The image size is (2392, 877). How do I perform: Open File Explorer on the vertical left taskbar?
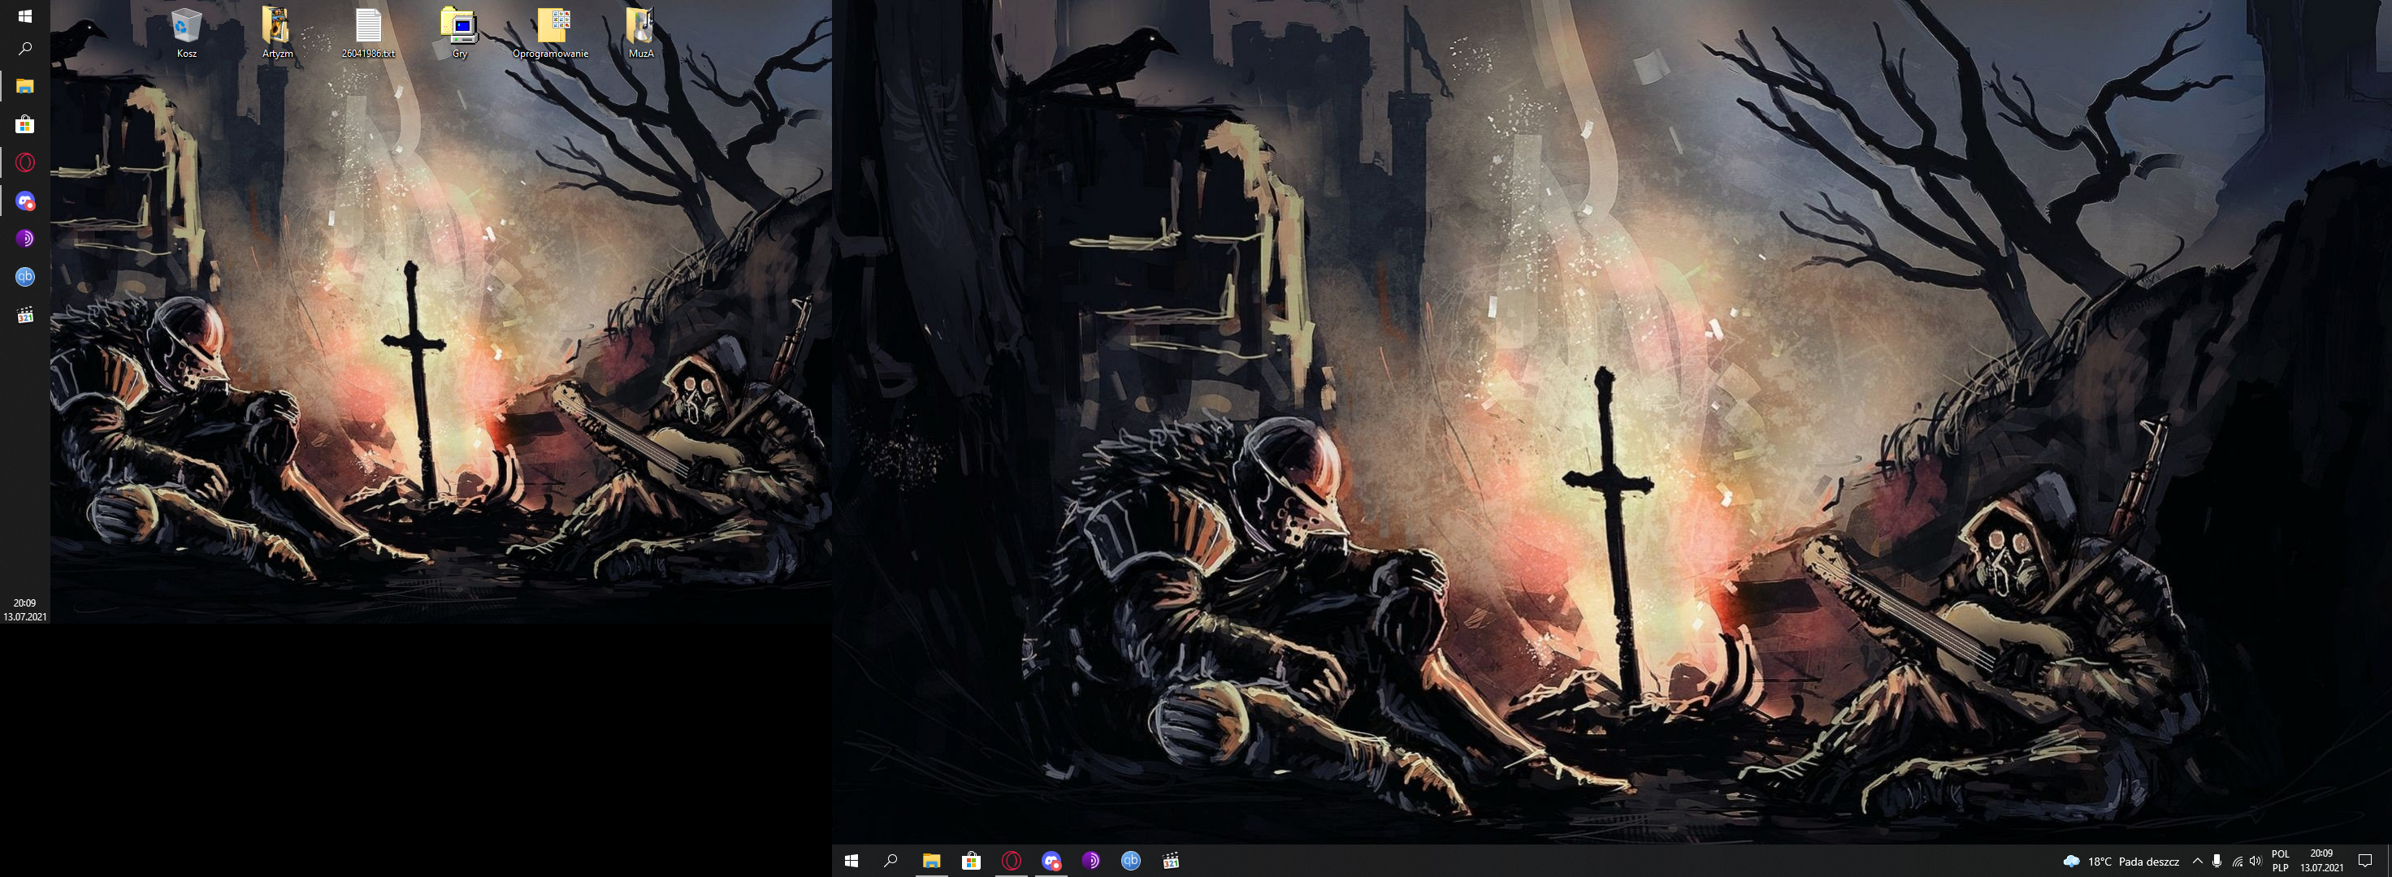click(25, 86)
